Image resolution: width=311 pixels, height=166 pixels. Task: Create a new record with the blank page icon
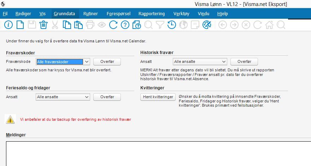click(20, 25)
